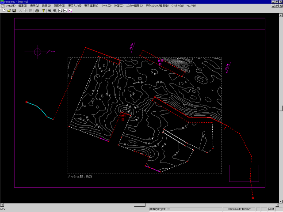283x212 pixels.
Task: Save the drawing with the floppy icon
Action: (x=14, y=10)
